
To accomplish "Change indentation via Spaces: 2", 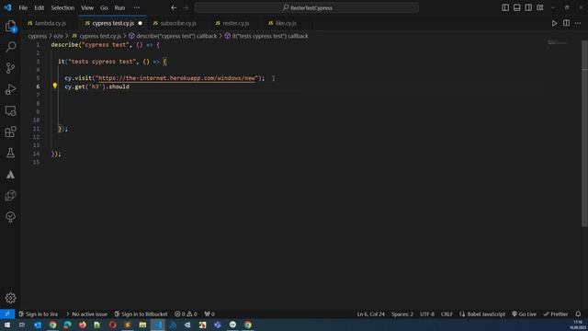I will pos(402,314).
